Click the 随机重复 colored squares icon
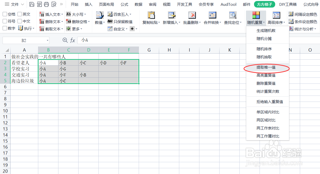This screenshot has height=174, width=320. (256, 15)
